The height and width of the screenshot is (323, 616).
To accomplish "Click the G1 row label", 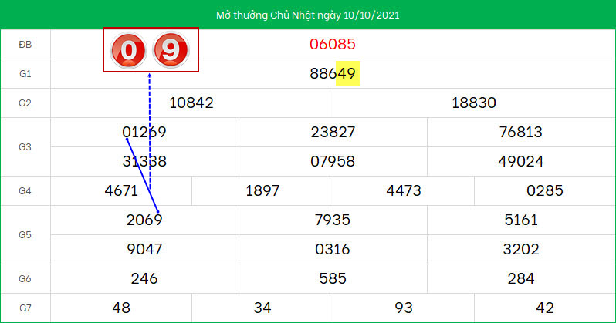I will tap(25, 74).
